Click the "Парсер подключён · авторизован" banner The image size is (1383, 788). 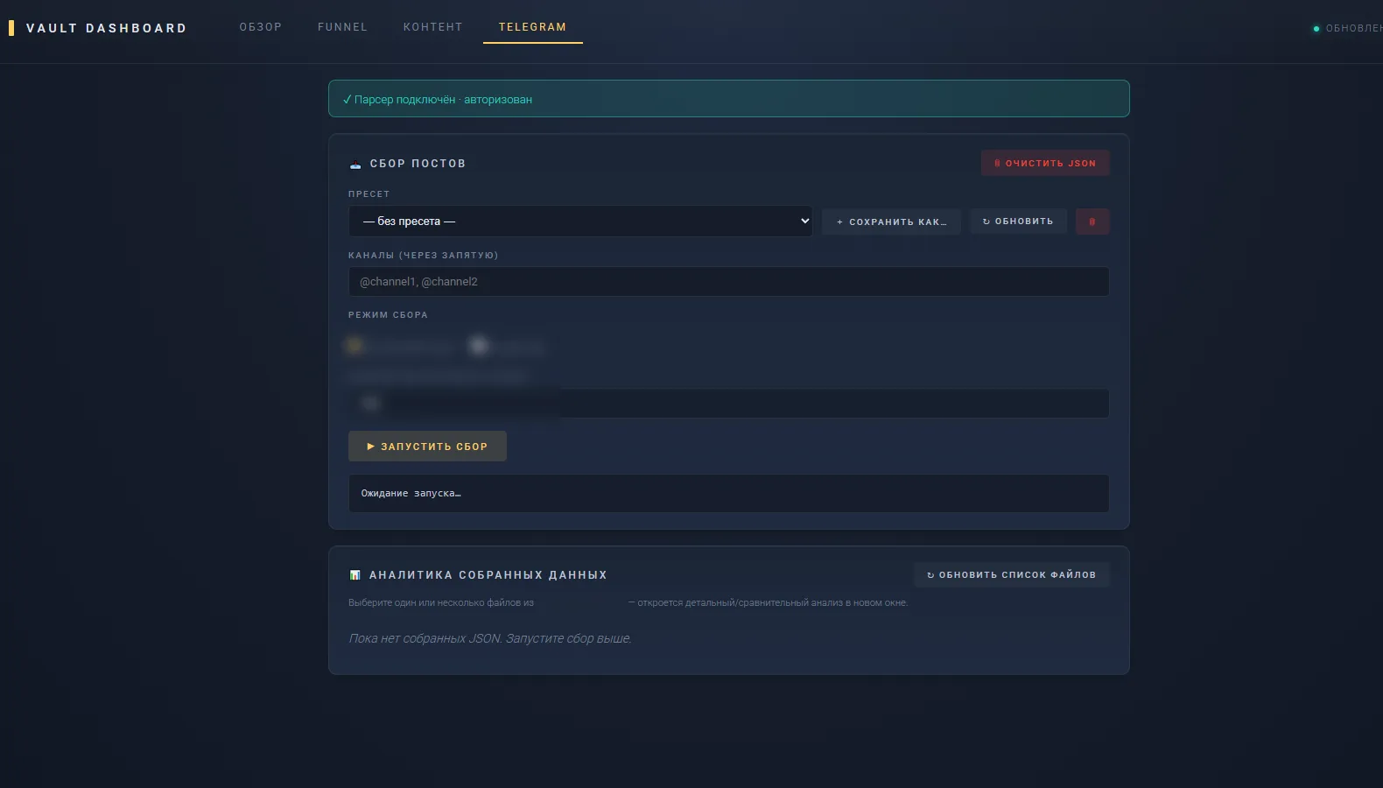[728, 99]
